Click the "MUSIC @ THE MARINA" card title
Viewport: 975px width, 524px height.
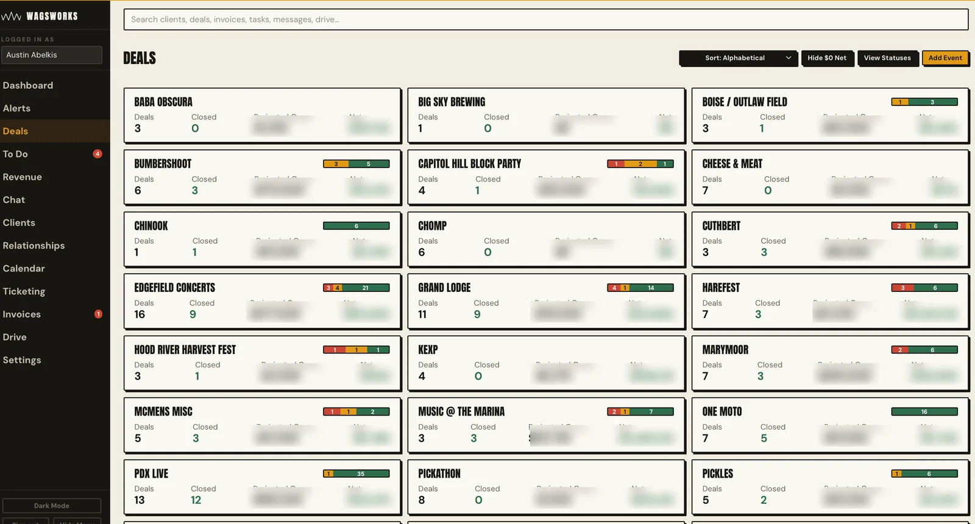[461, 412]
